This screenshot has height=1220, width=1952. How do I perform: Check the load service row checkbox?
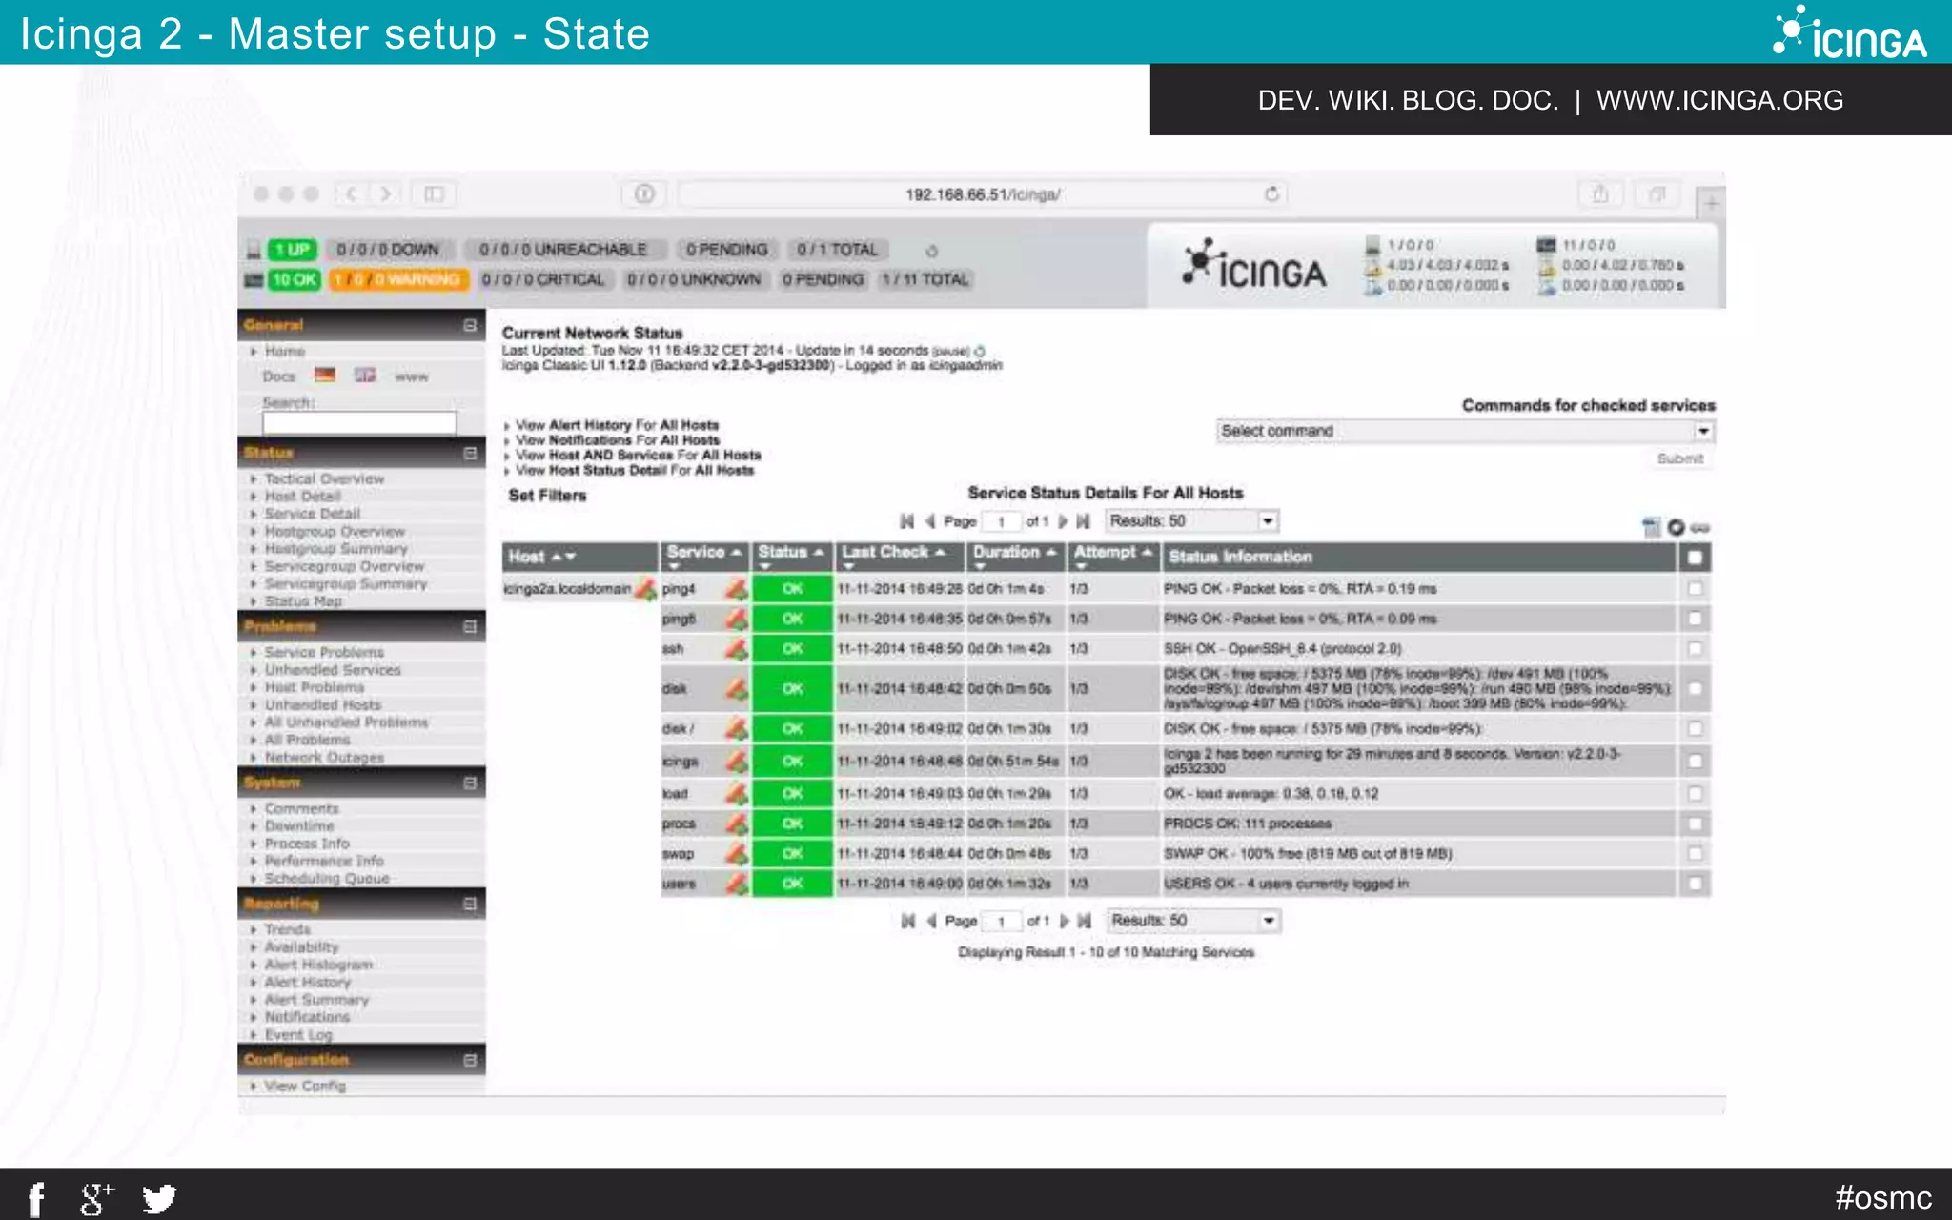coord(1695,793)
